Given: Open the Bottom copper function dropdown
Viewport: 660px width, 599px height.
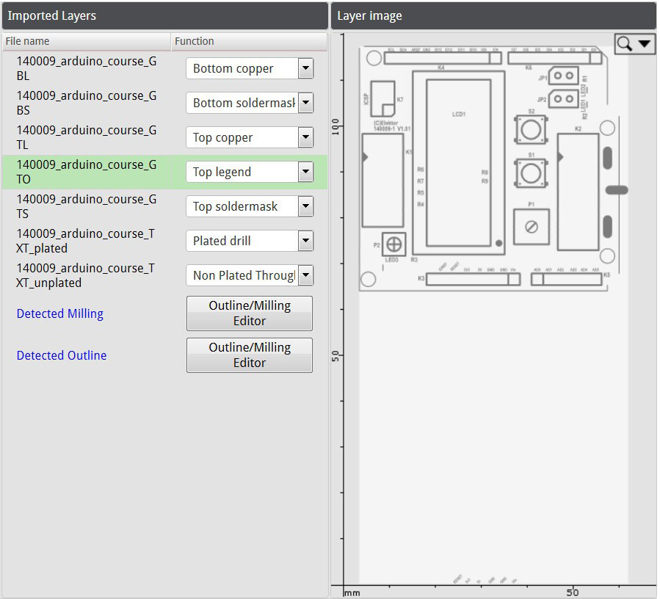Looking at the screenshot, I should coord(305,68).
